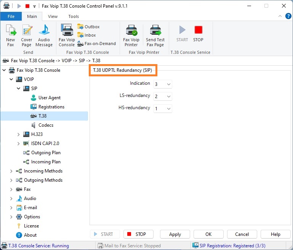
Task: Open the quick access toolbar customize dropdown
Action: coord(34,6)
